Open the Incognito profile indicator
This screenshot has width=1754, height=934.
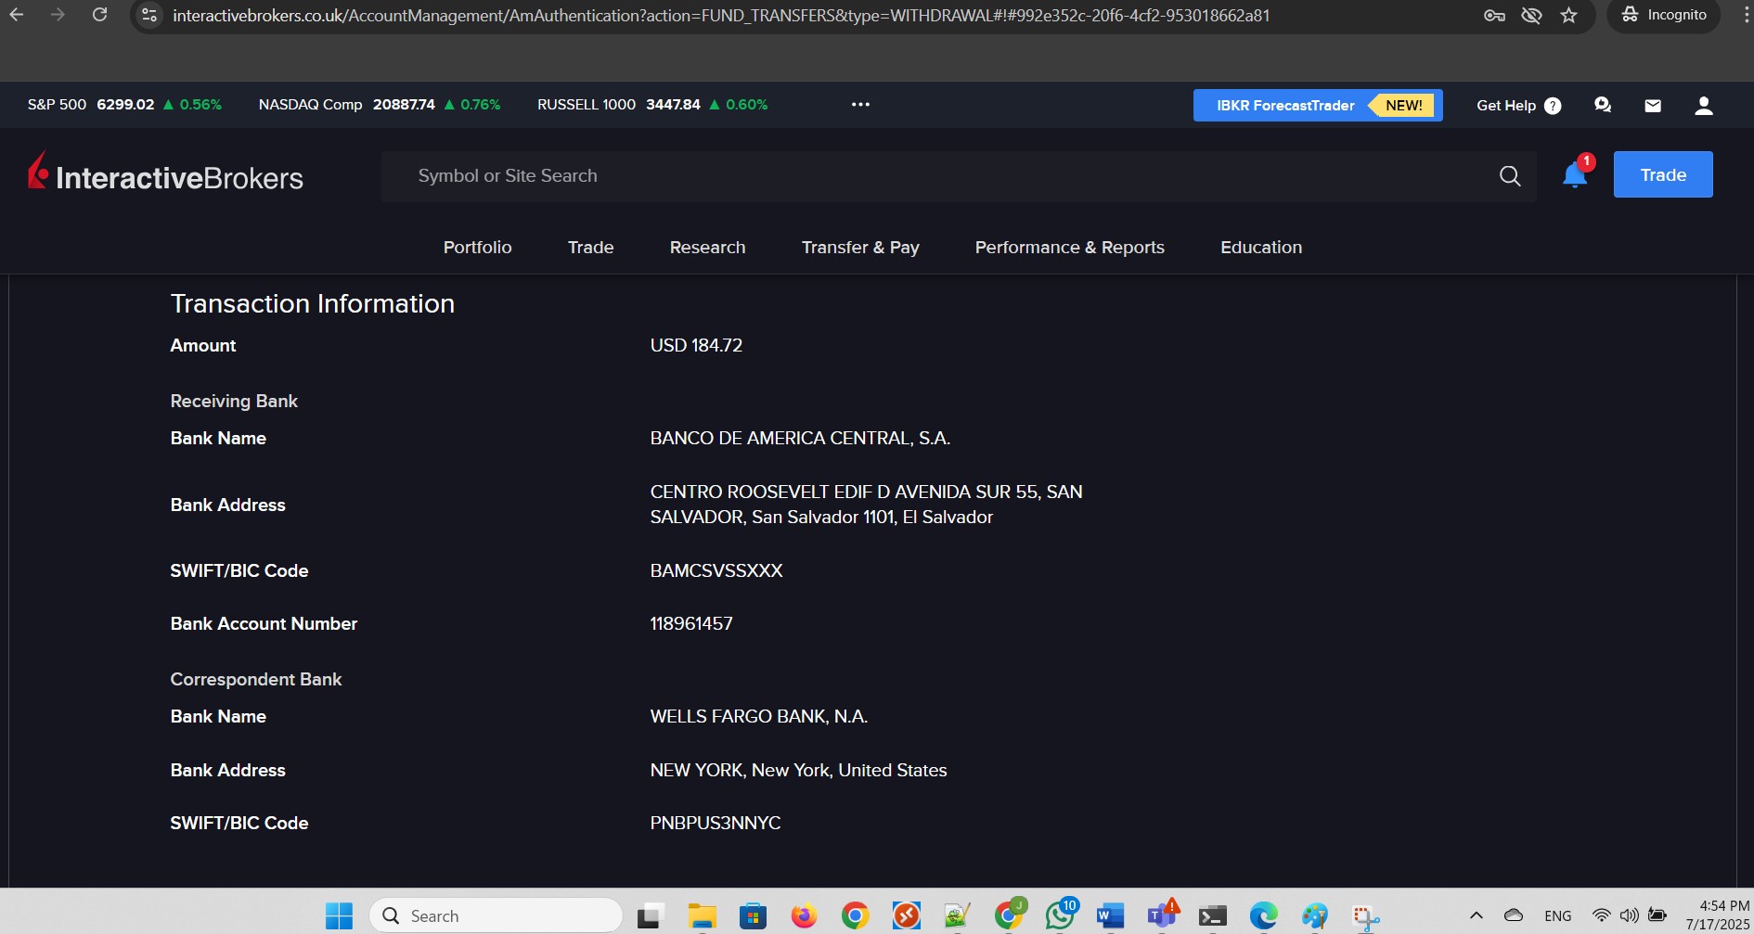pos(1664,15)
